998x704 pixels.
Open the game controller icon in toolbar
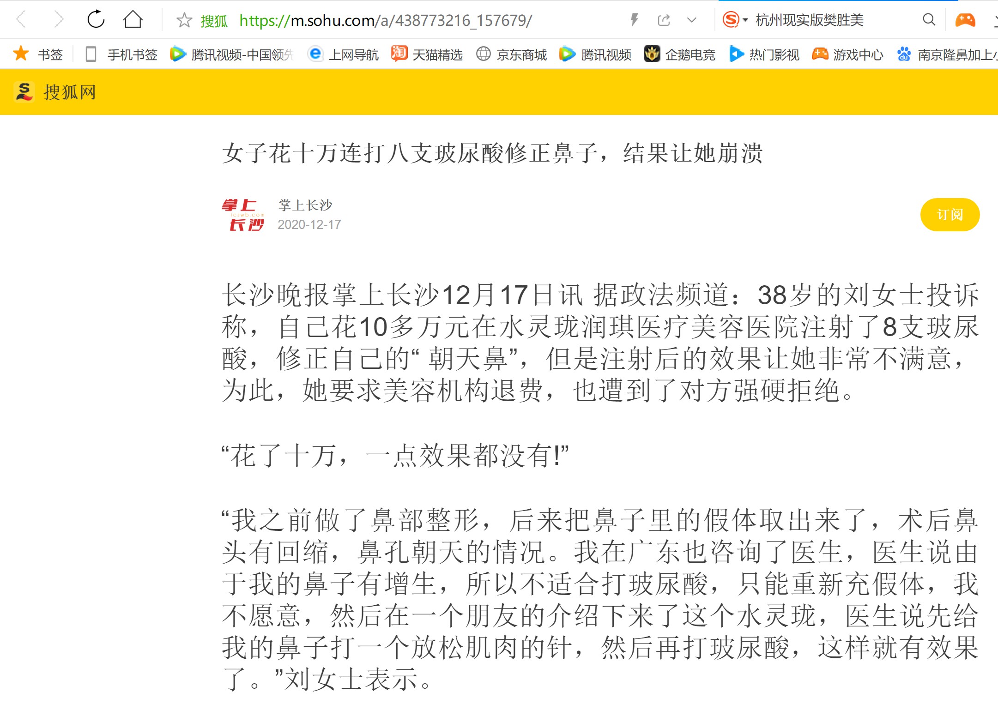click(965, 20)
